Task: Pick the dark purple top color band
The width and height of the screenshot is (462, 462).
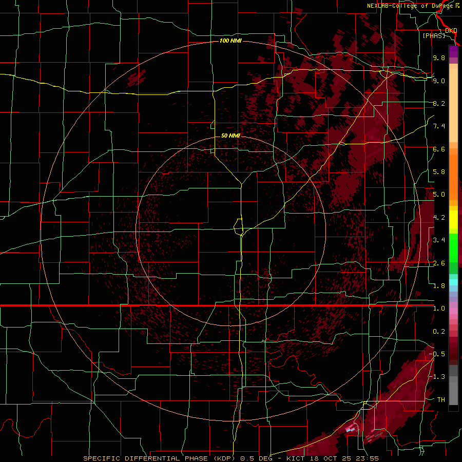Action: click(453, 51)
